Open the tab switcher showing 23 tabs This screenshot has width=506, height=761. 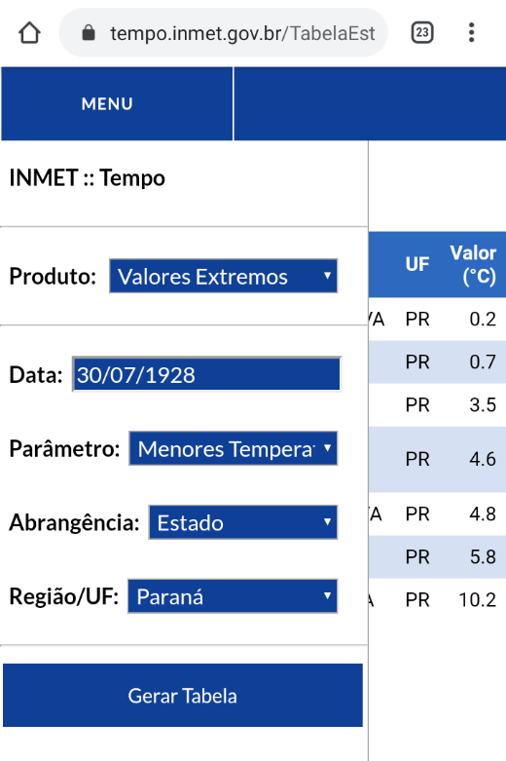coord(422,33)
